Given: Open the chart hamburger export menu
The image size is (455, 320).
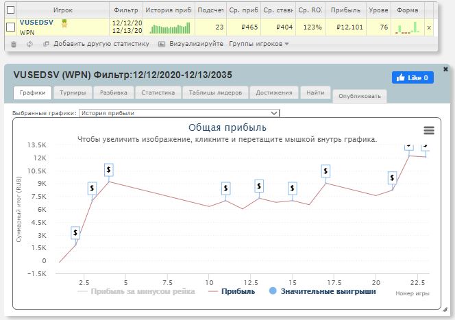Looking at the screenshot, I should click(x=429, y=131).
